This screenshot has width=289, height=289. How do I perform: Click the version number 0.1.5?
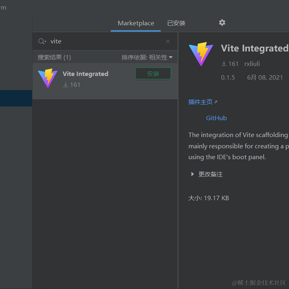pyautogui.click(x=228, y=78)
